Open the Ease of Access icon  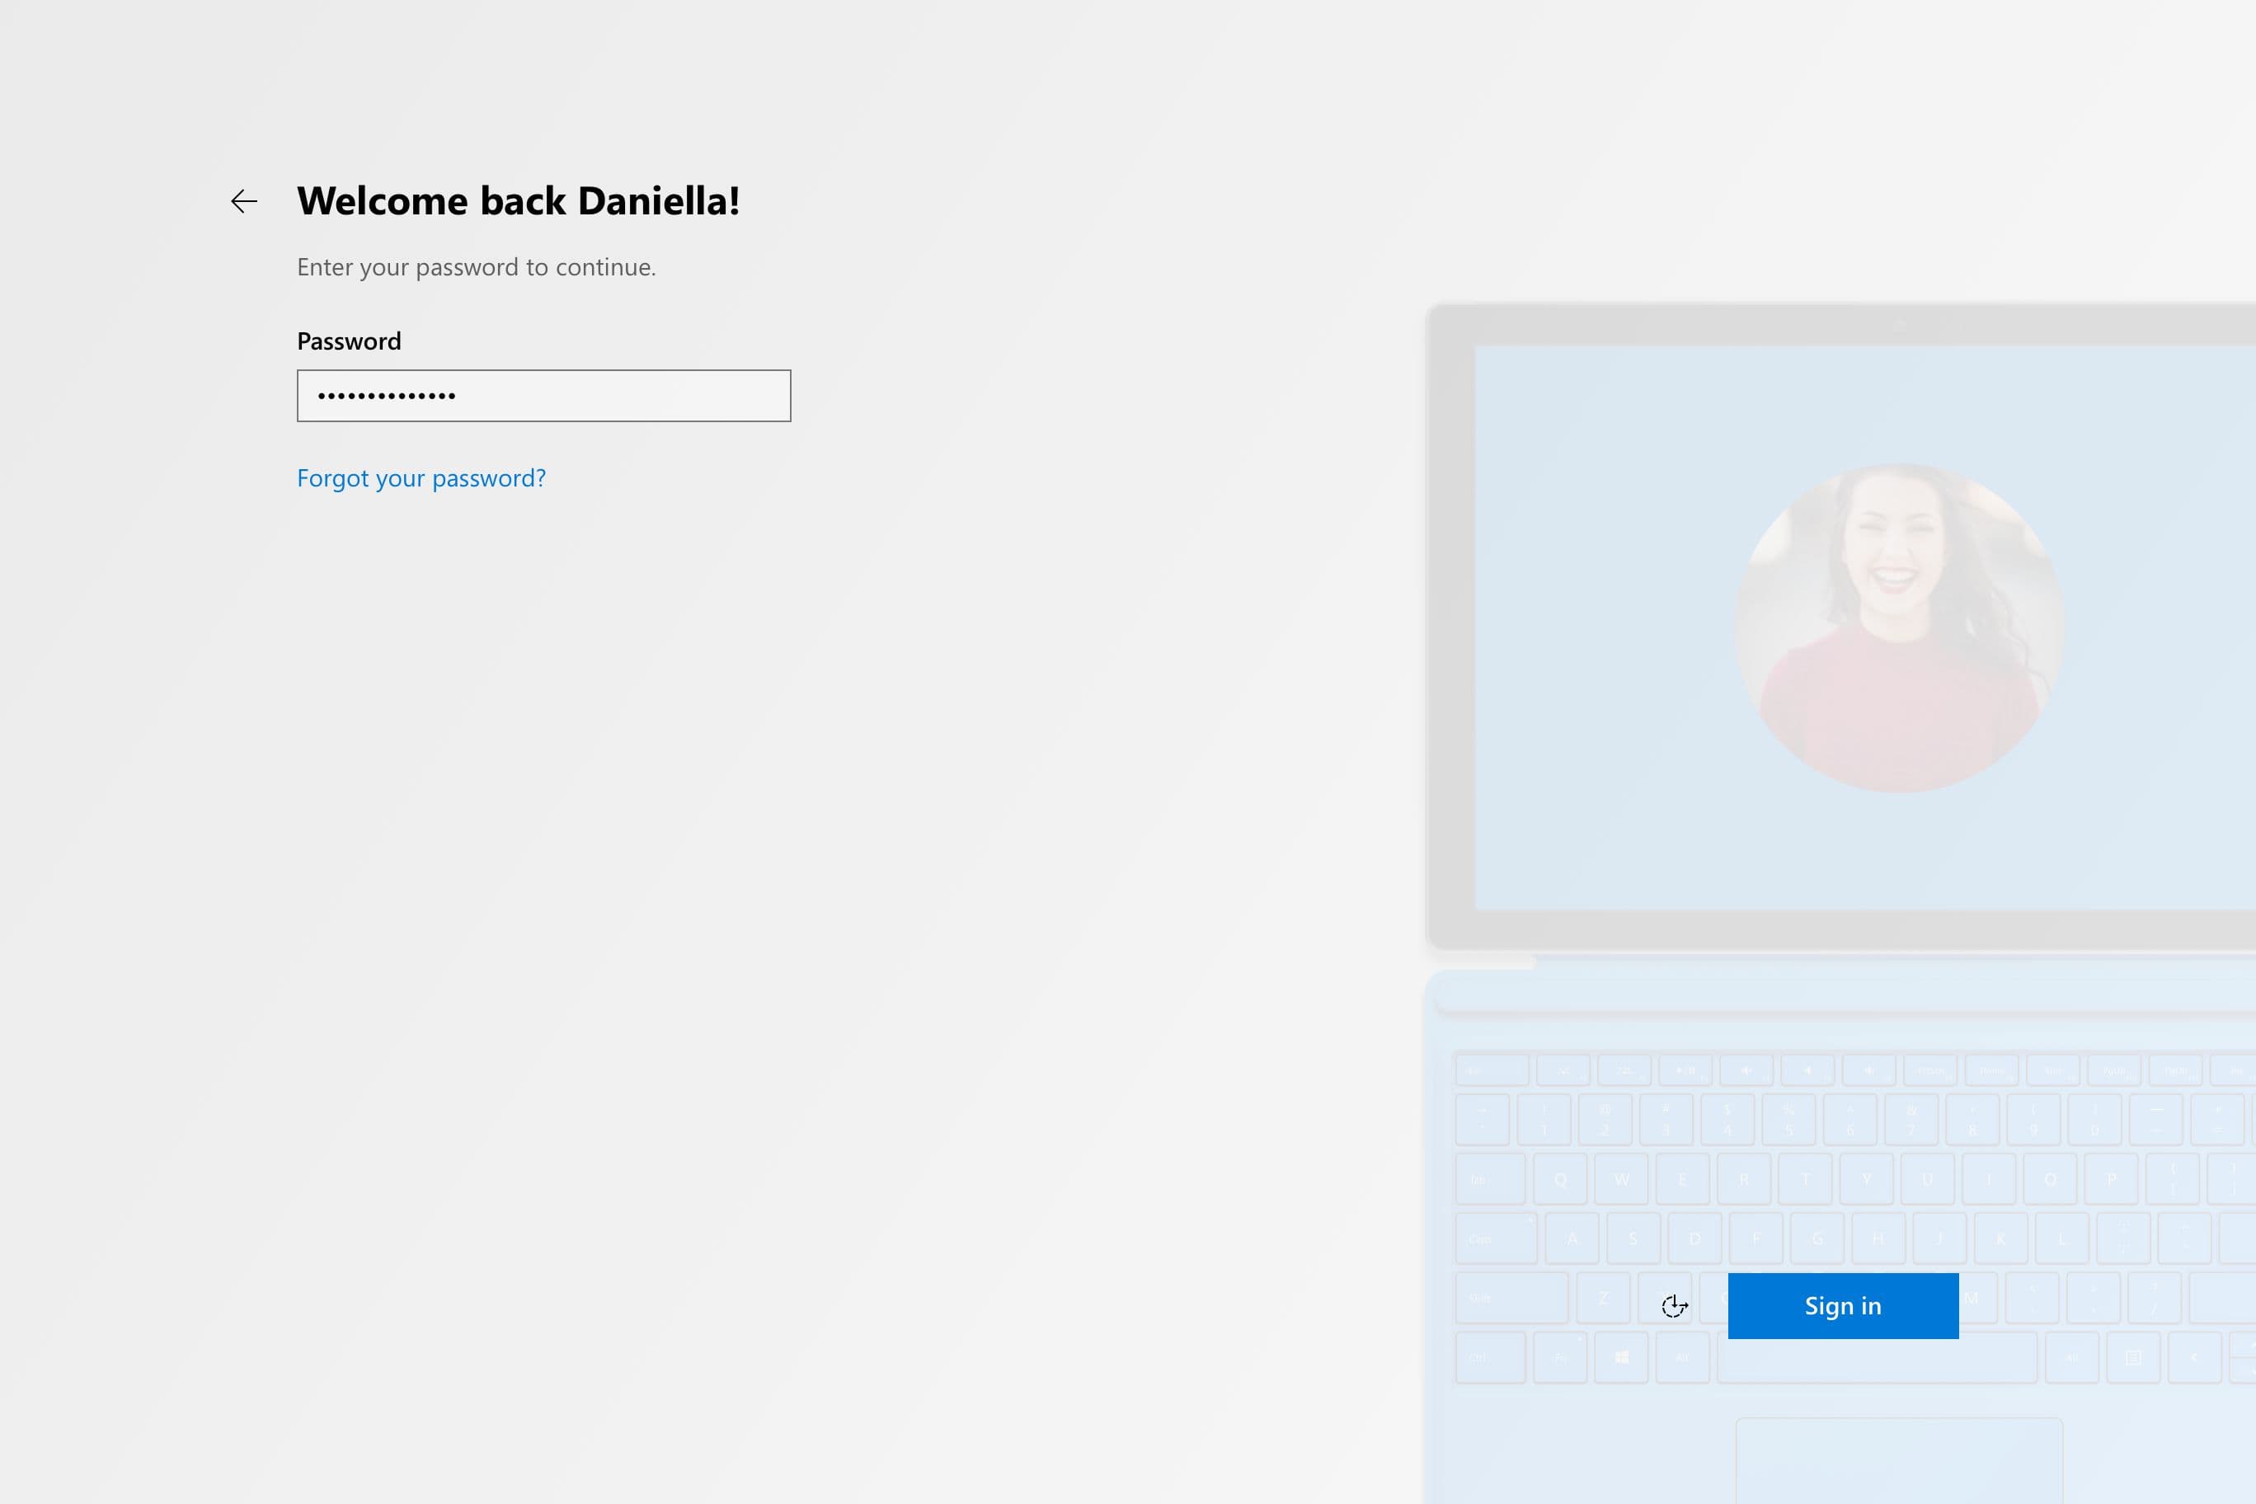(1674, 1305)
